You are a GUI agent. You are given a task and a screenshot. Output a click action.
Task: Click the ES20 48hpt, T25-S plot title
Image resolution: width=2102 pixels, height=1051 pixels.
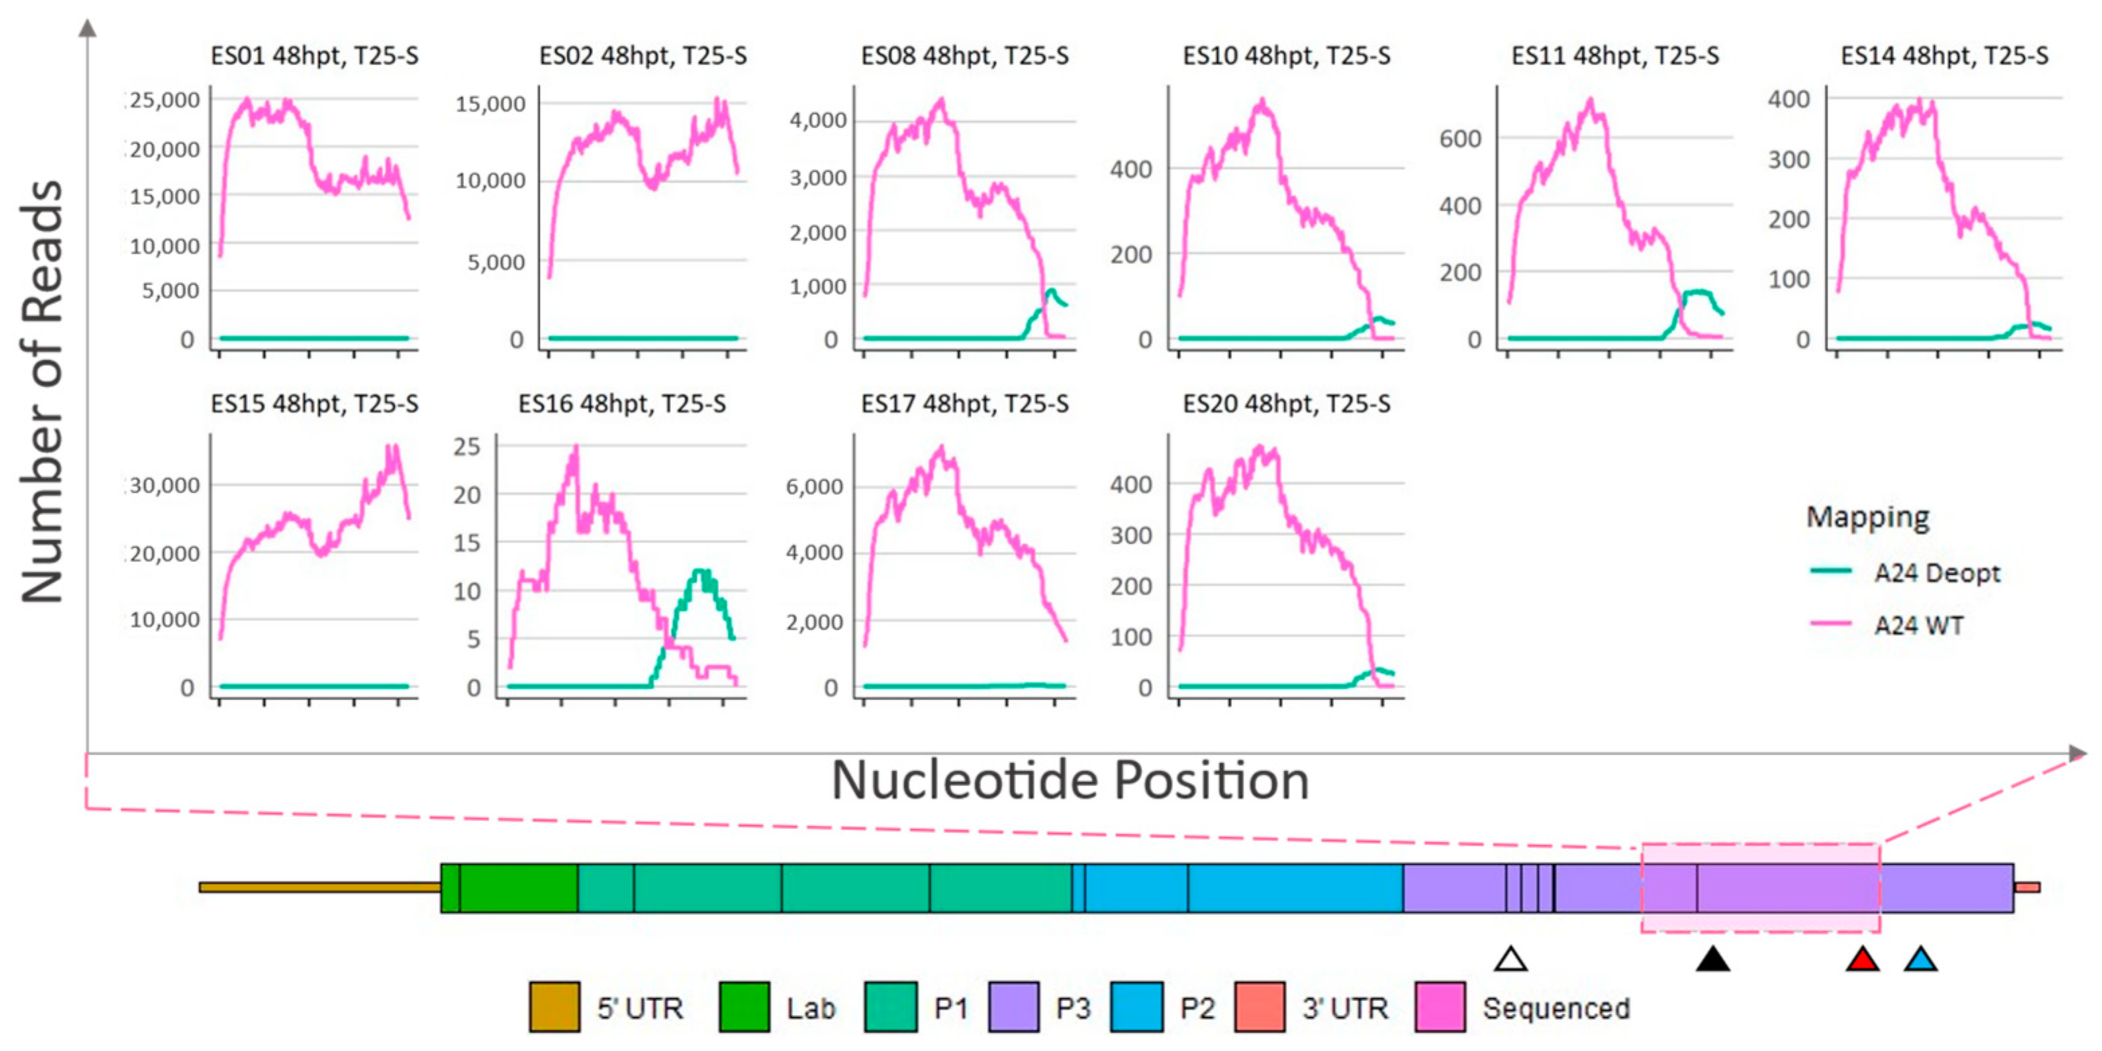tap(1286, 404)
